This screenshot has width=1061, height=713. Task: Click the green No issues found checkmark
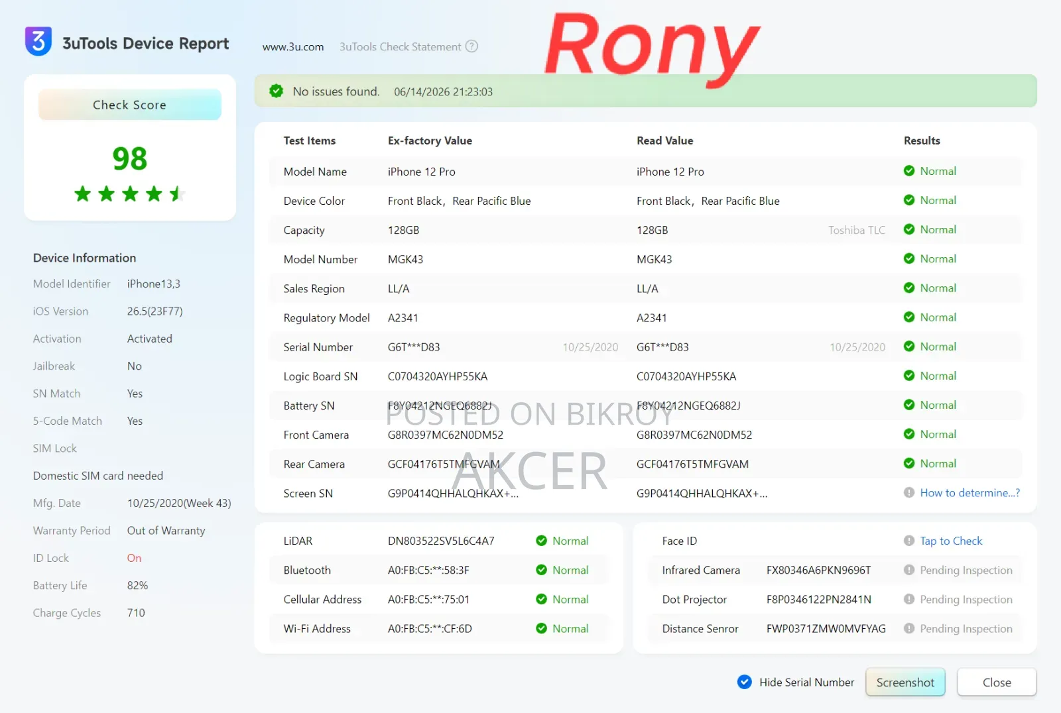tap(277, 91)
